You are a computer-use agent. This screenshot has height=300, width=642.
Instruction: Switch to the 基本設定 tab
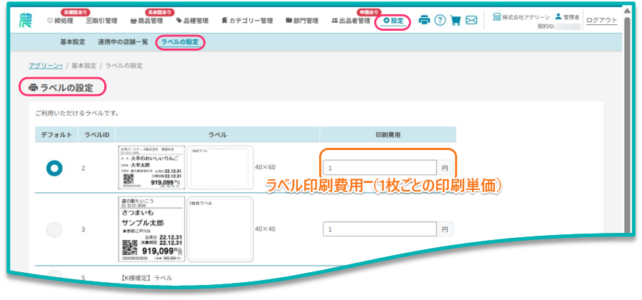click(73, 43)
